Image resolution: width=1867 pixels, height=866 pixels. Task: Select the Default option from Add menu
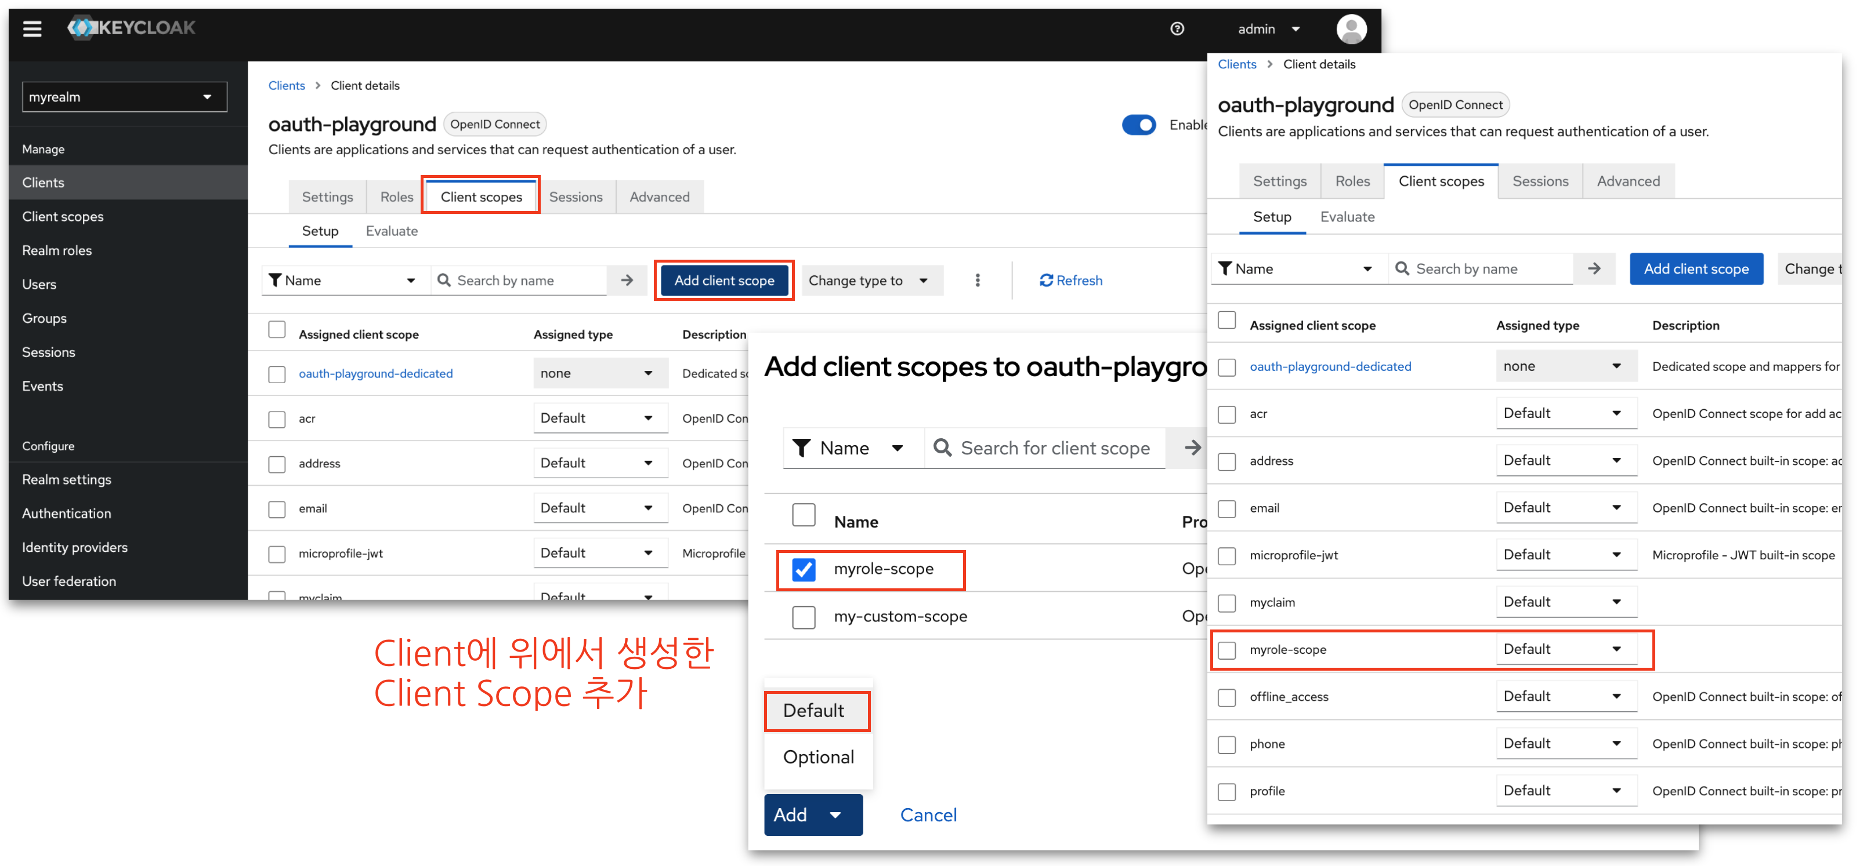(x=815, y=711)
